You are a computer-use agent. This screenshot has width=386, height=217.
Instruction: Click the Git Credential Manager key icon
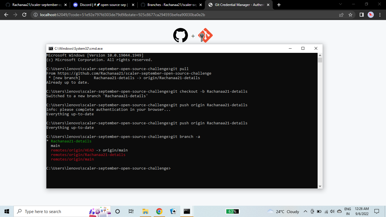tap(205, 36)
